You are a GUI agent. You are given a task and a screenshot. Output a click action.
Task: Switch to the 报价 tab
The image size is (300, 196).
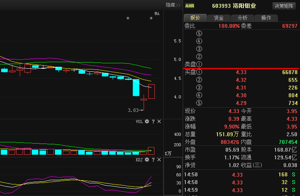click(x=195, y=18)
